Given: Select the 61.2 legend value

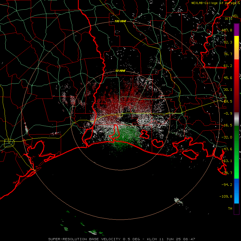Looking at the screenshot, I should [x=228, y=66].
